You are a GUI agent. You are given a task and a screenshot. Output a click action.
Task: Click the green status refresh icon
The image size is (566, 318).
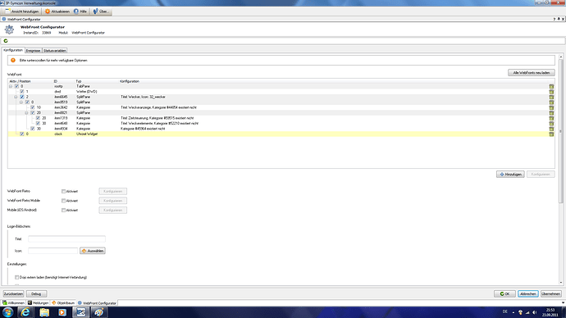tap(6, 41)
